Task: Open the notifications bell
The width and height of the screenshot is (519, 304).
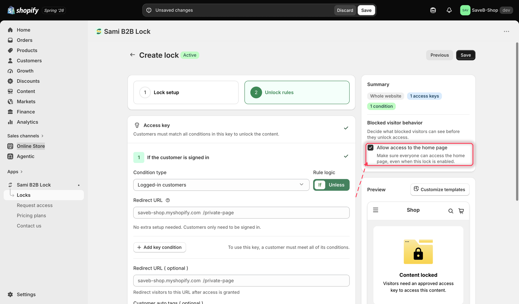Action: 449,10
